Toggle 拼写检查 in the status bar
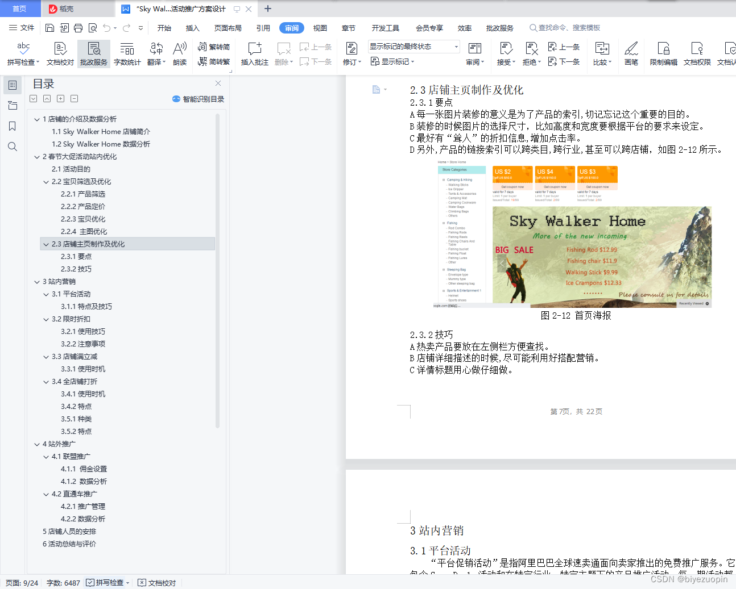Image resolution: width=736 pixels, height=589 pixels. [107, 583]
